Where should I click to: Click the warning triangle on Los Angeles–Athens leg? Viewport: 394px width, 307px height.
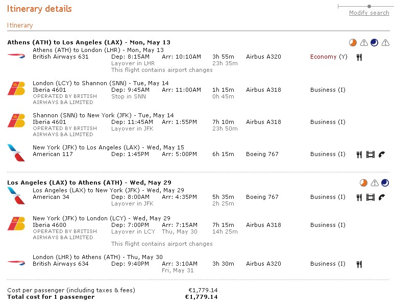coord(375,183)
